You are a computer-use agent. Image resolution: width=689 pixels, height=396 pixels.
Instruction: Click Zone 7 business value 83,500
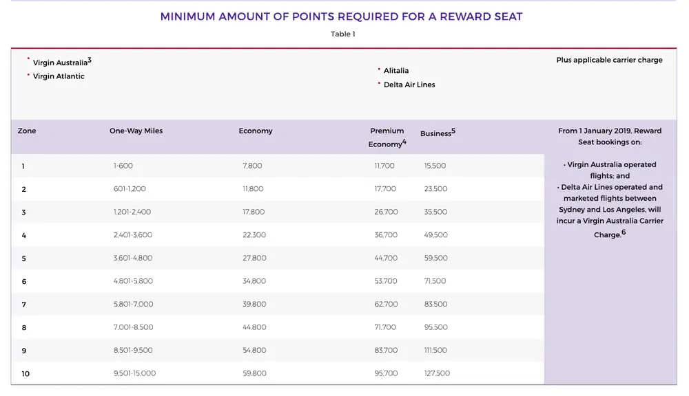[435, 304]
